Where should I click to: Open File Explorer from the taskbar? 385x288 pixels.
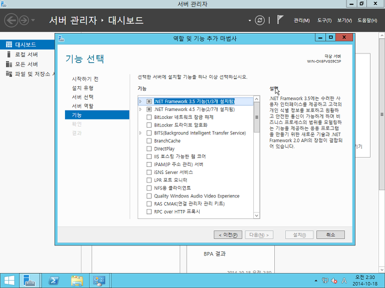(x=77, y=281)
